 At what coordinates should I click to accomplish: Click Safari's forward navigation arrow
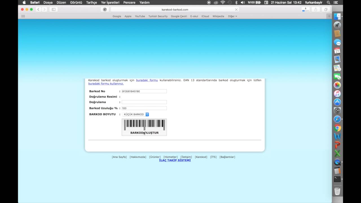tap(44, 9)
